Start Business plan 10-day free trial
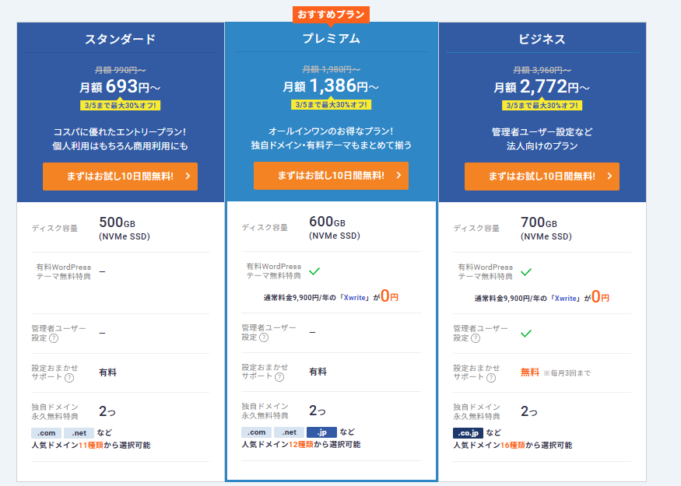This screenshot has width=681, height=486. [x=542, y=177]
